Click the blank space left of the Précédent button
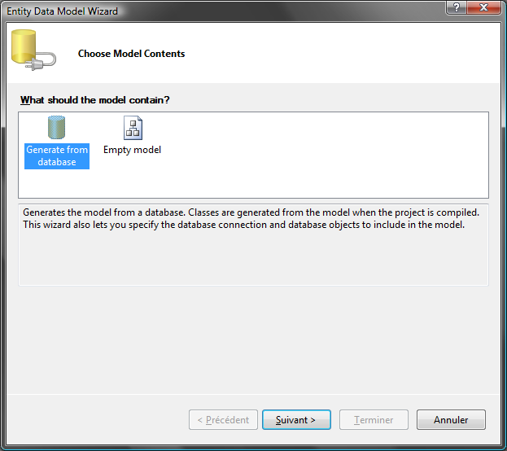 click(98, 420)
